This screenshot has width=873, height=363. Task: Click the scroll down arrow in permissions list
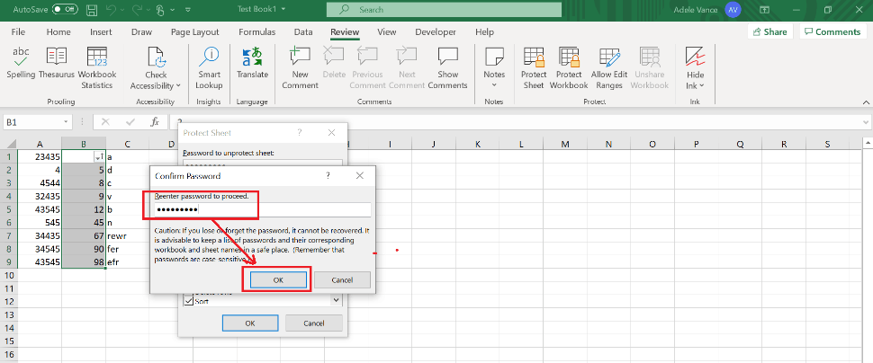[x=337, y=299]
